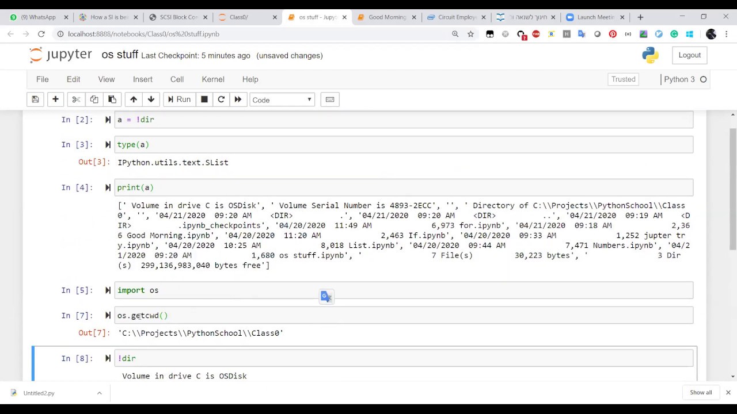The image size is (737, 414).
Task: Bookmark this page with star icon
Action: point(470,34)
